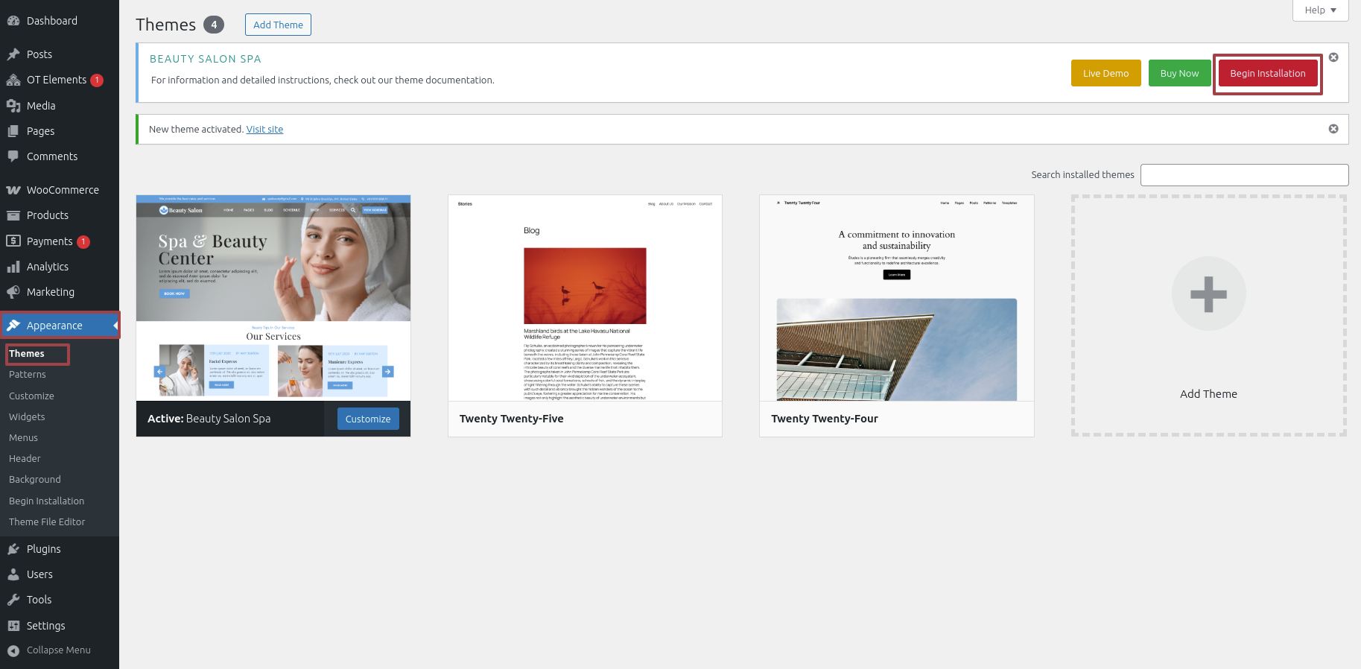Image resolution: width=1361 pixels, height=669 pixels.
Task: Dismiss the New theme activated notice
Action: pyautogui.click(x=1333, y=129)
